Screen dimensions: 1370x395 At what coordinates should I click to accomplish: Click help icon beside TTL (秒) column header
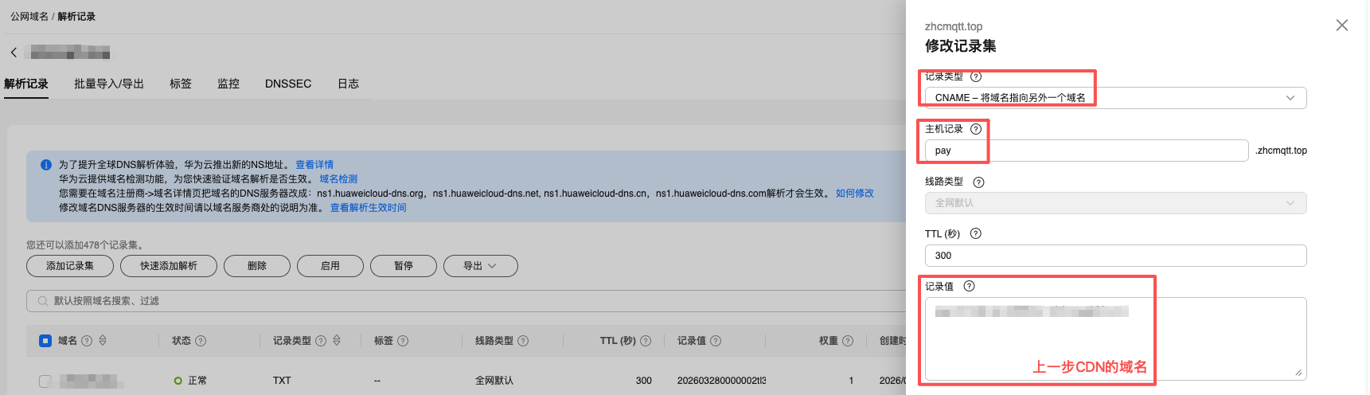click(x=646, y=341)
